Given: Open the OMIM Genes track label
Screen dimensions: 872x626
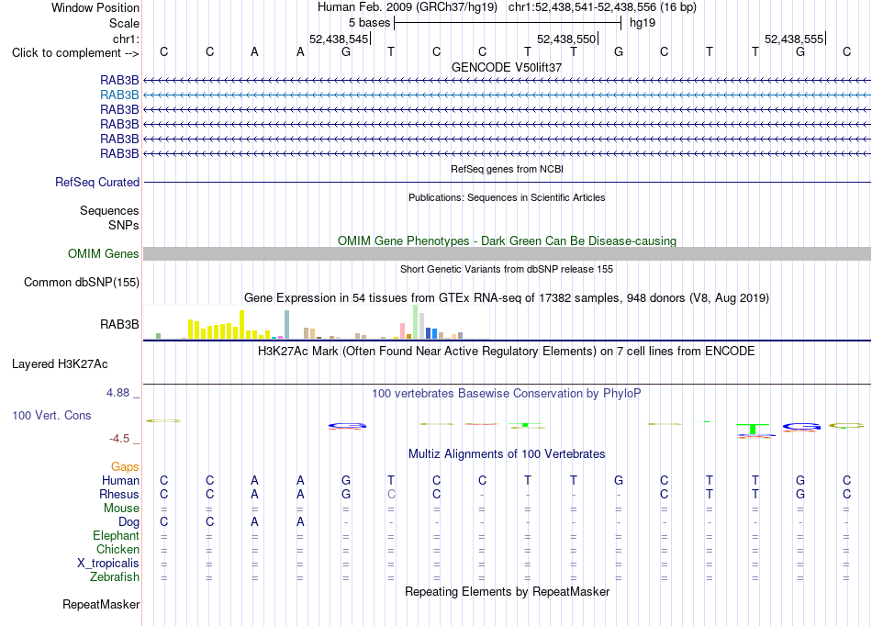Looking at the screenshot, I should (x=104, y=254).
